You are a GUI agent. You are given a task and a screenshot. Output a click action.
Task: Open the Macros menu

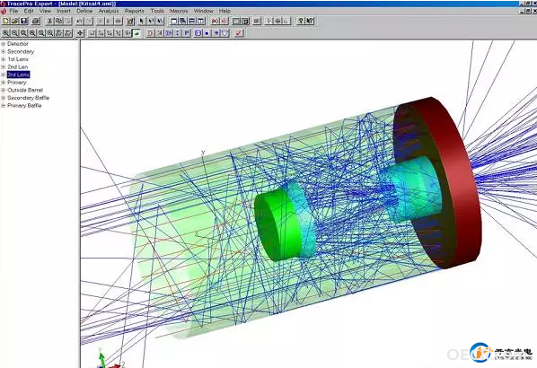(179, 11)
